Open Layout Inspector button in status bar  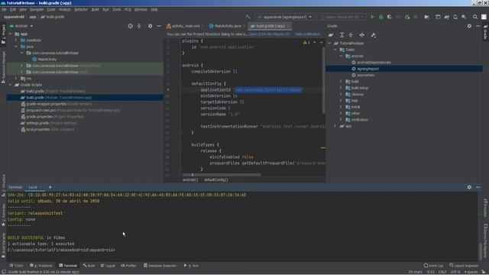(464, 266)
